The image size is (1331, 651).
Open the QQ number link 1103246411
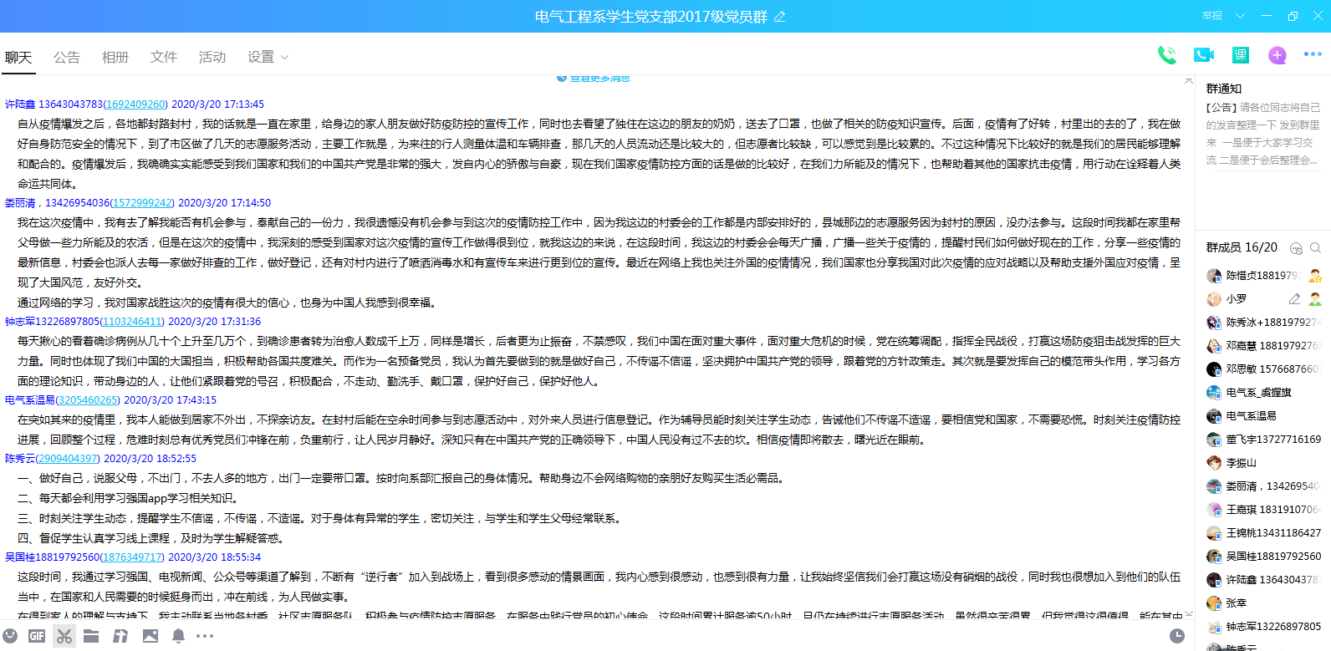pyautogui.click(x=132, y=322)
